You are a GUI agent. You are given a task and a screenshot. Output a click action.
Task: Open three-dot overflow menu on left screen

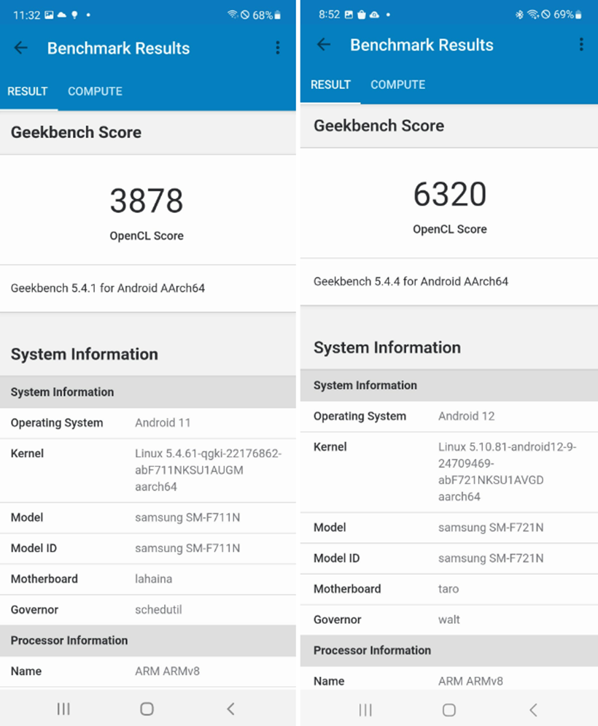tap(278, 47)
